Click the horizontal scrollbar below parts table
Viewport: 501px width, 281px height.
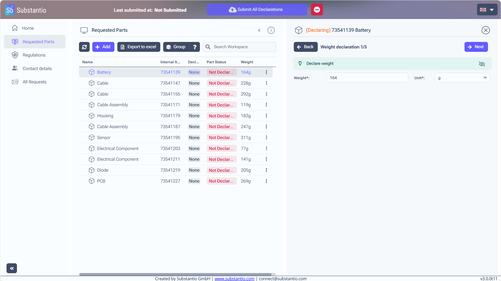(x=175, y=274)
